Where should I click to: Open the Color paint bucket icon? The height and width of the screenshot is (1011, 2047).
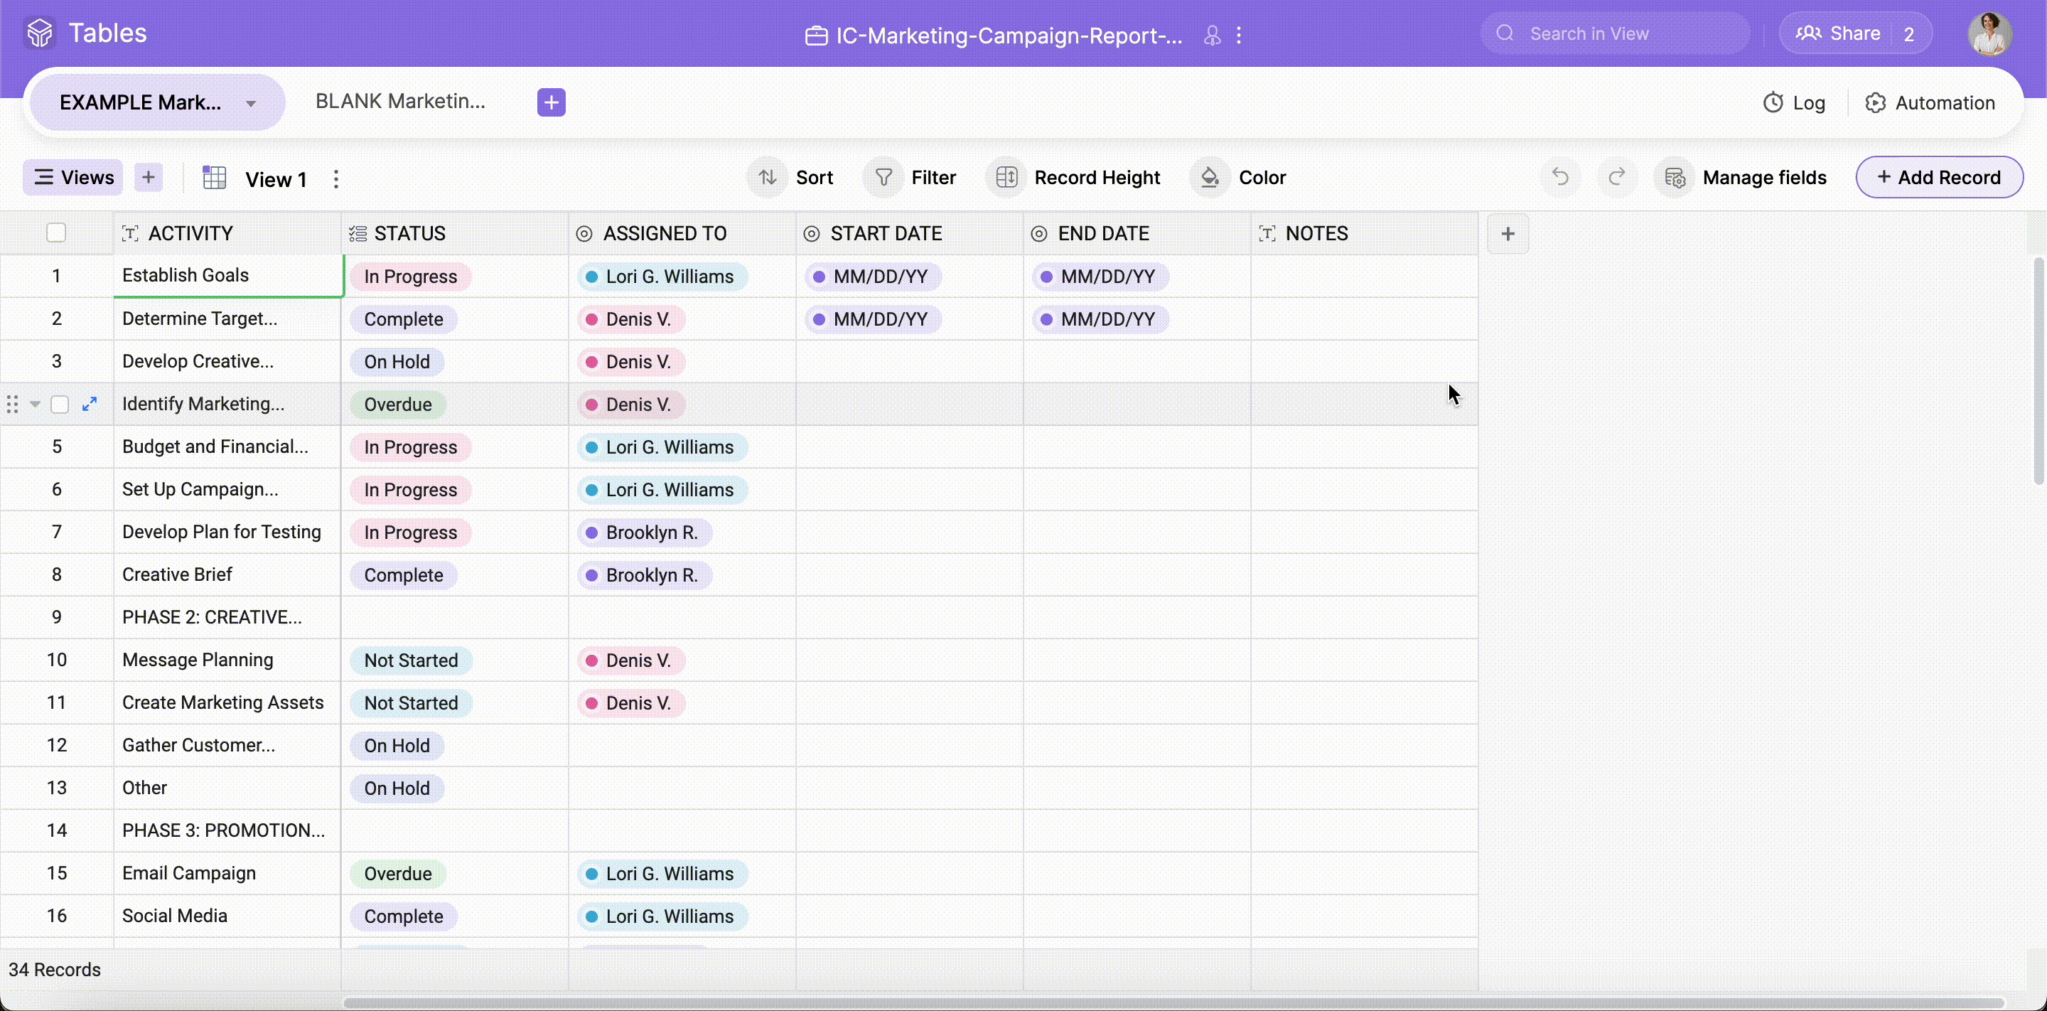[x=1210, y=177]
